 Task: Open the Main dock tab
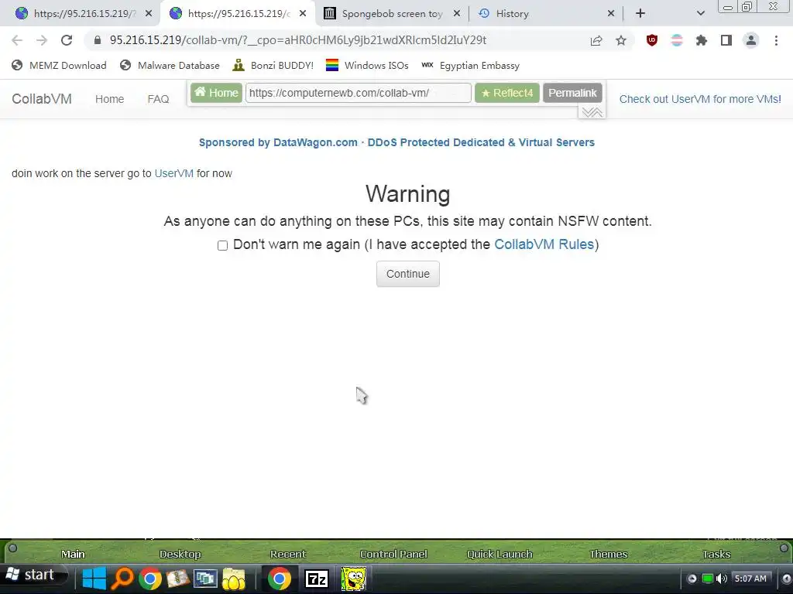(x=73, y=554)
